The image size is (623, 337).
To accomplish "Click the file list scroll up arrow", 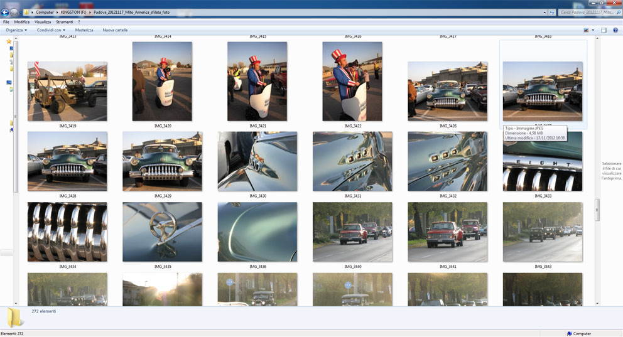I will point(597,38).
